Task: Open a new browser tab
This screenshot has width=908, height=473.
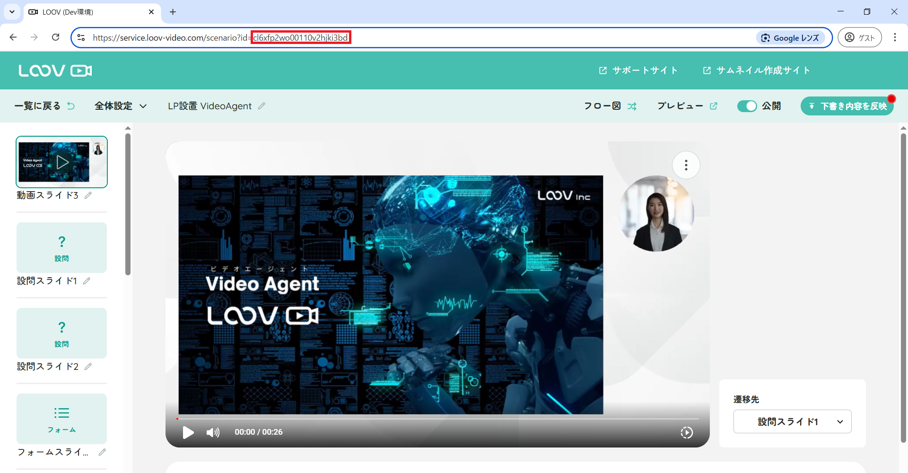Action: [173, 12]
